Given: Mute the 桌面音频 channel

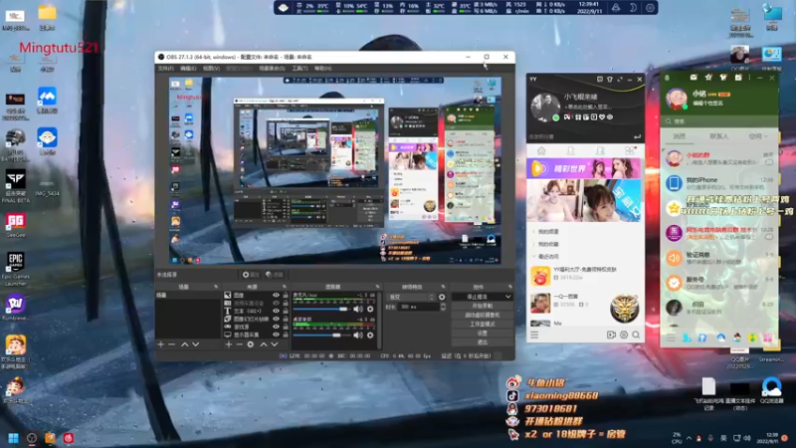Looking at the screenshot, I should click(x=358, y=335).
